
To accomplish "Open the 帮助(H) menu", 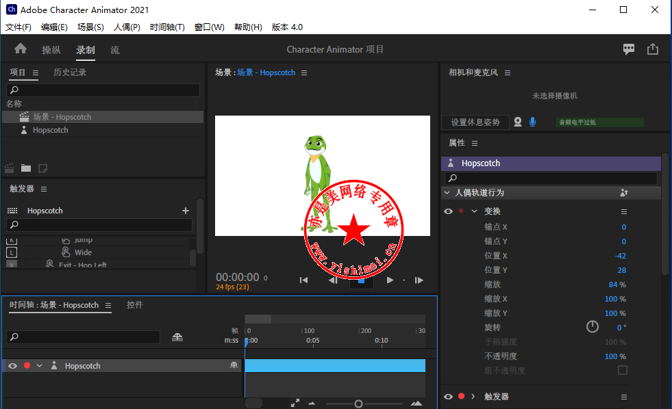I will tap(248, 27).
